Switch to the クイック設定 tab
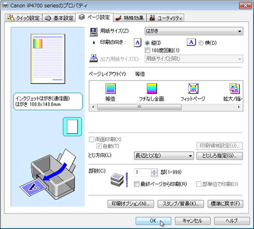This screenshot has width=254, height=229. [24, 18]
